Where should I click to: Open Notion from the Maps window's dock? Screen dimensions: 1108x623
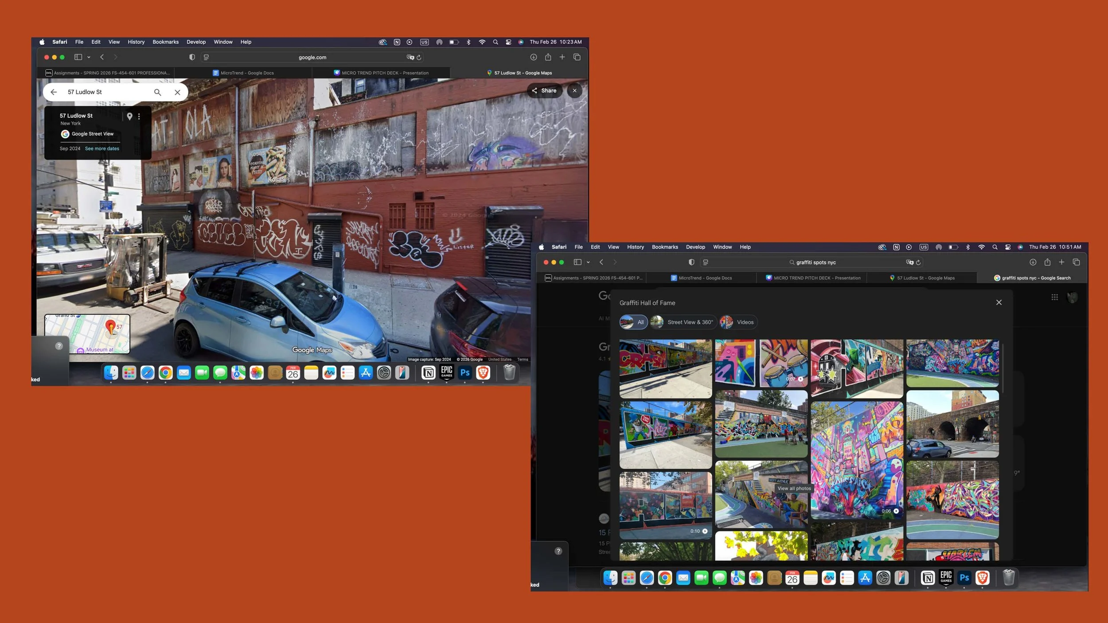428,373
